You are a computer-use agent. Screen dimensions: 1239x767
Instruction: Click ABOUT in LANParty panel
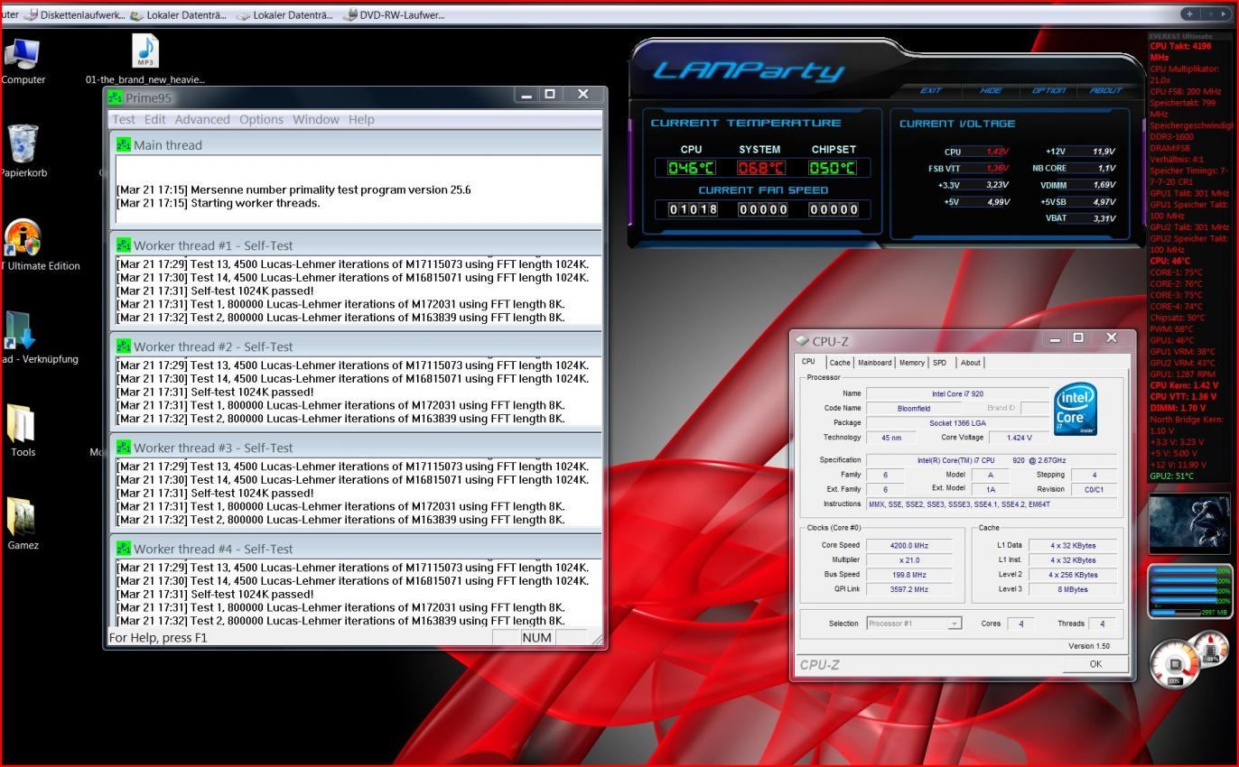pyautogui.click(x=1105, y=90)
